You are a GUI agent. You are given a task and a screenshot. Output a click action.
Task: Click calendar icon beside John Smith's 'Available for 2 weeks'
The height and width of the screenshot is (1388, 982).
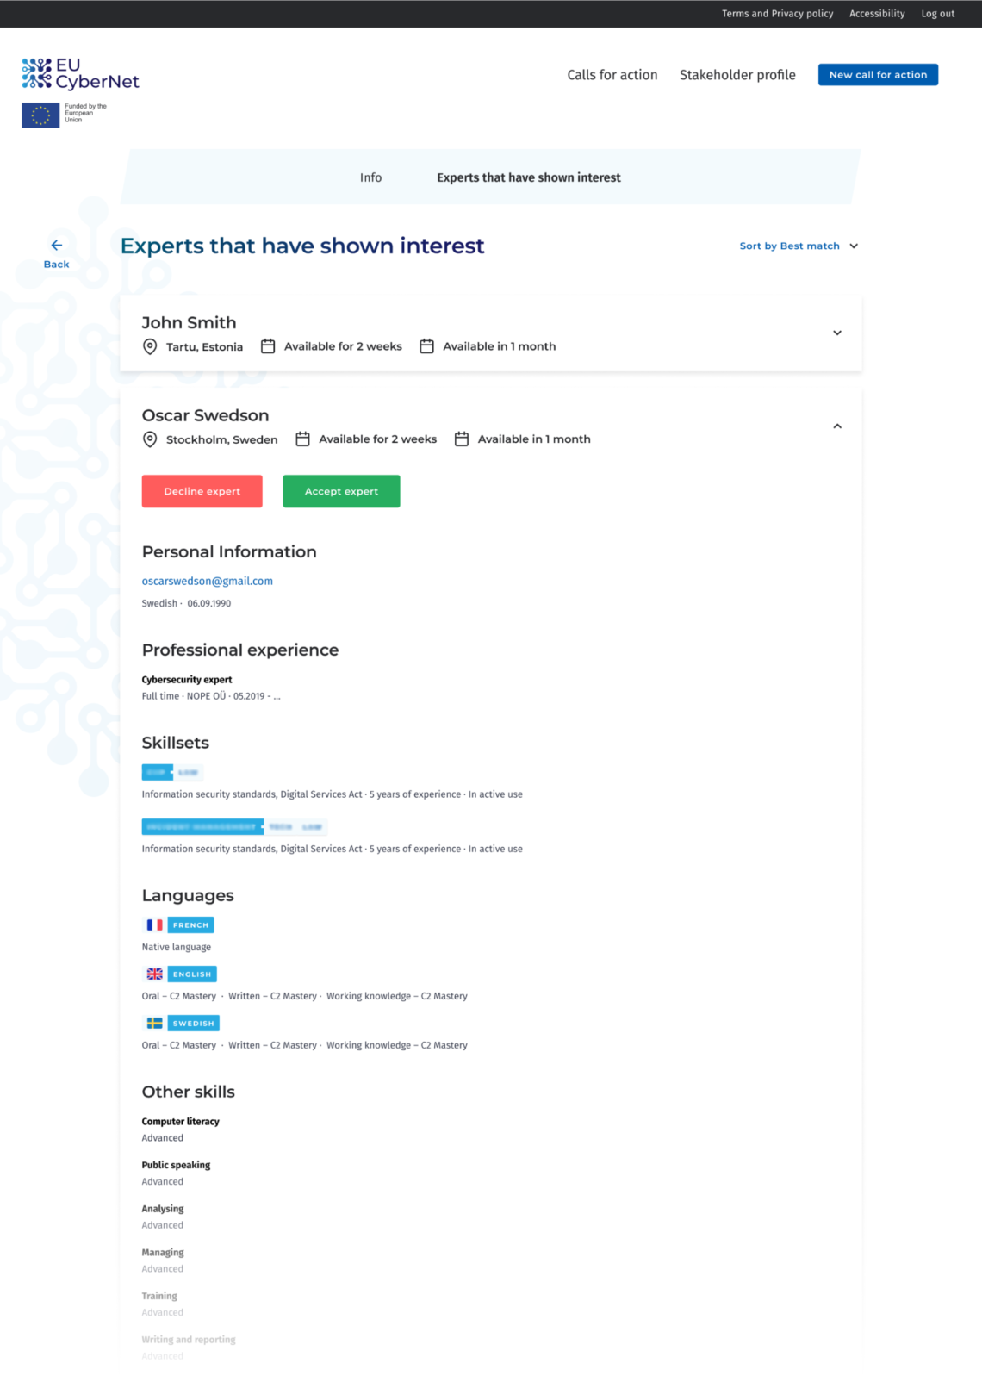pyautogui.click(x=268, y=346)
